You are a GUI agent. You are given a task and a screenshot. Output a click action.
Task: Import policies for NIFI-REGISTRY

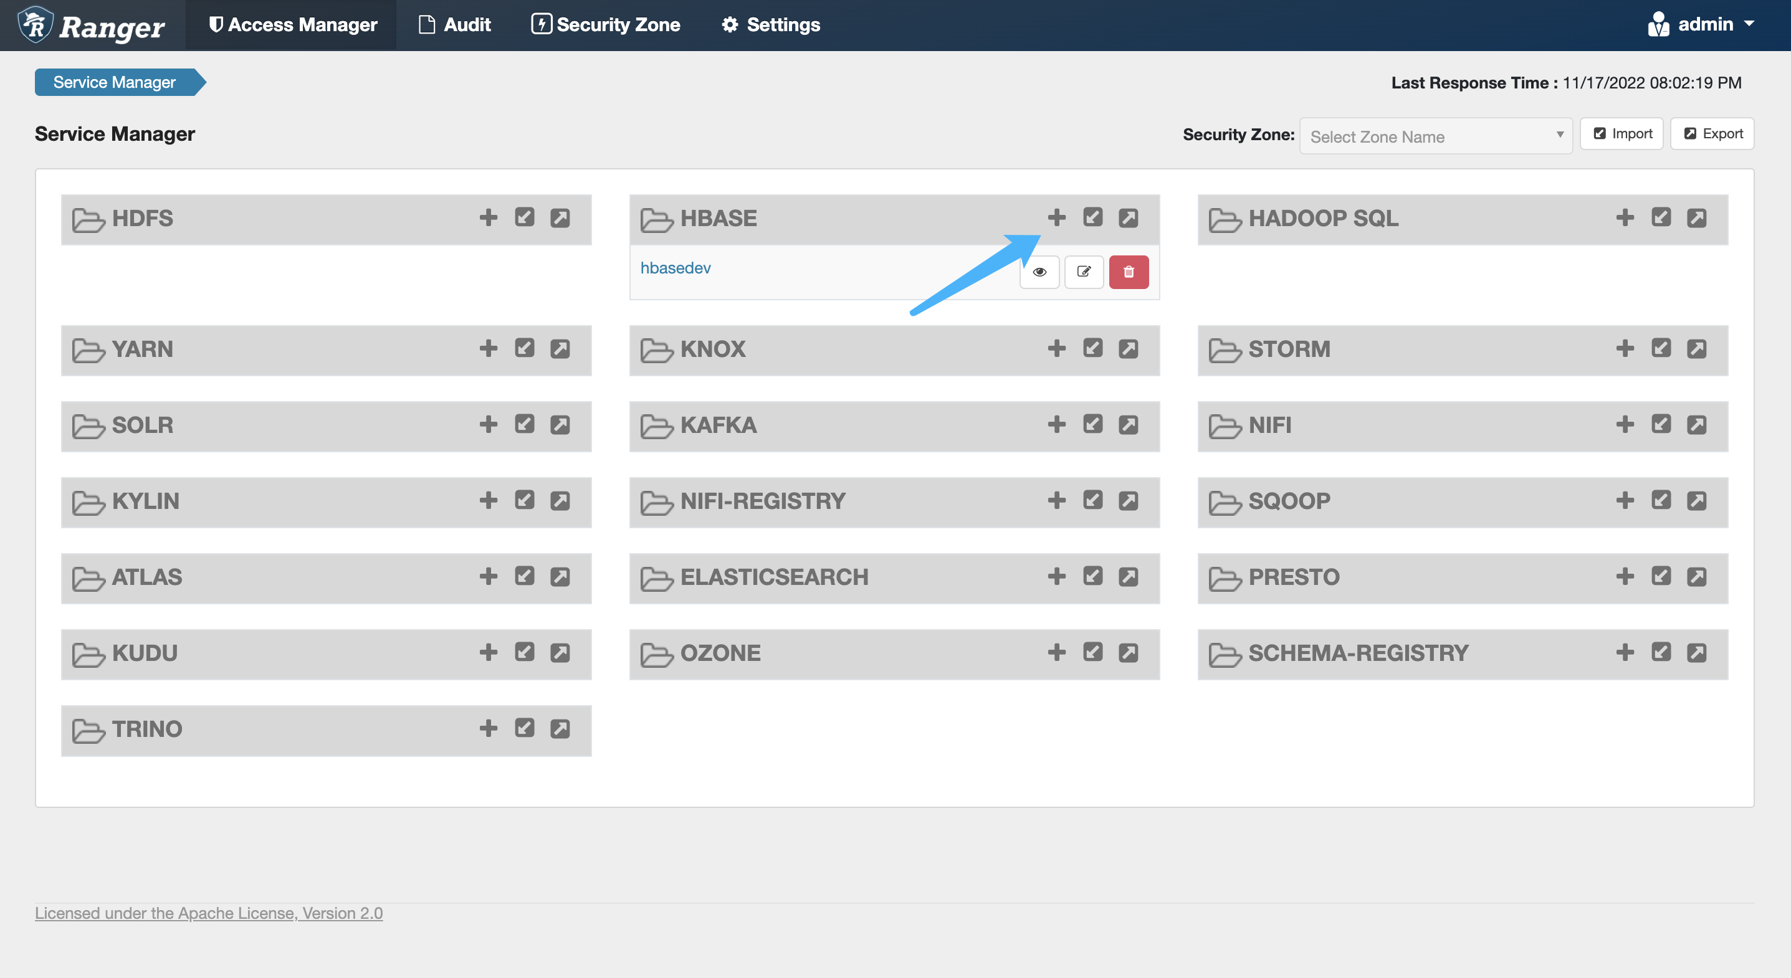pyautogui.click(x=1092, y=500)
